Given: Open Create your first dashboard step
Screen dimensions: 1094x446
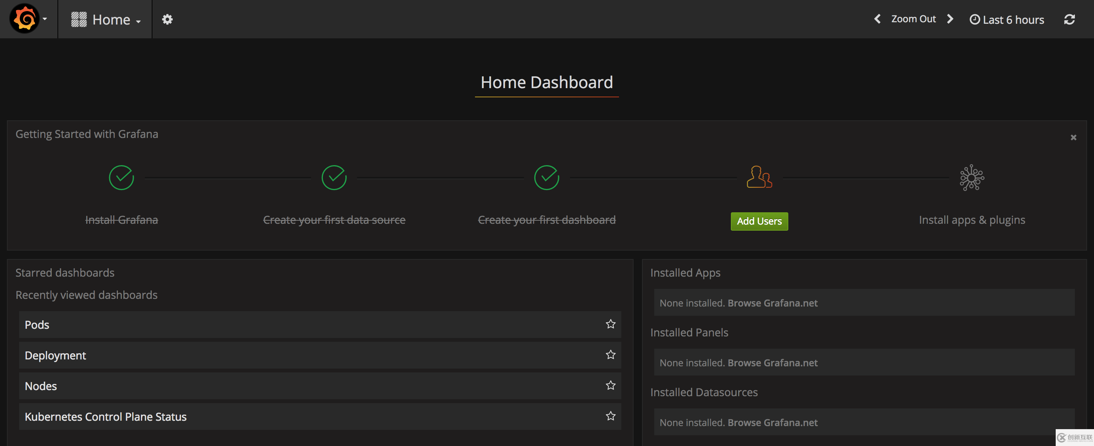Looking at the screenshot, I should pos(547,220).
